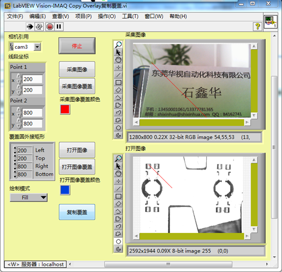
Task: Click the Bottom value stepper of the rectangle
Action: tap(15, 174)
